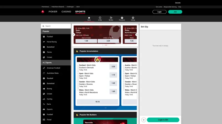Select the Darts icon
This screenshot has height=124, width=222.
pyautogui.click(x=44, y=104)
